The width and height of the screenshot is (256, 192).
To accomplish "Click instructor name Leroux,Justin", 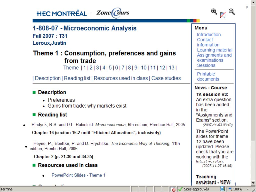I will tap(49, 43).
